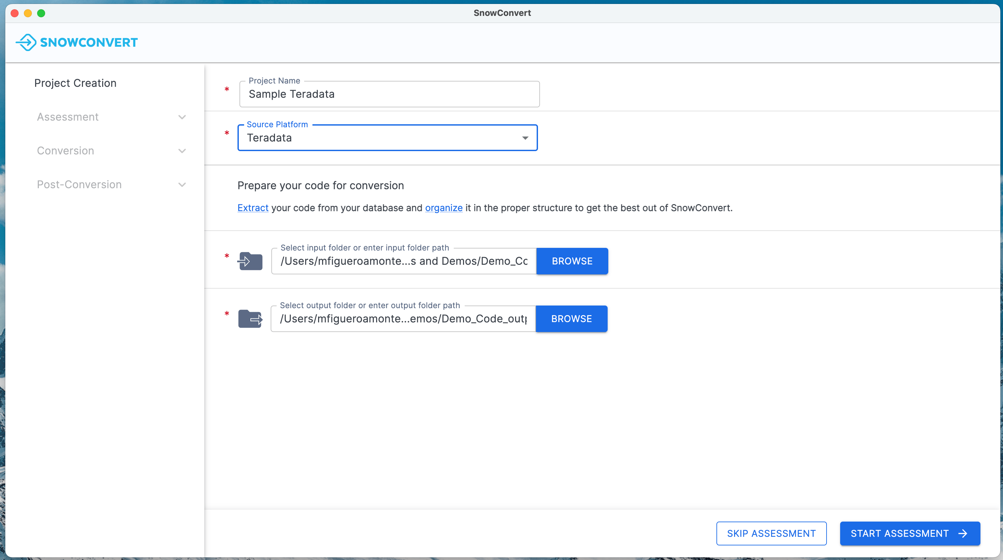
Task: Click SKIP ASSESSMENT
Action: 771,533
